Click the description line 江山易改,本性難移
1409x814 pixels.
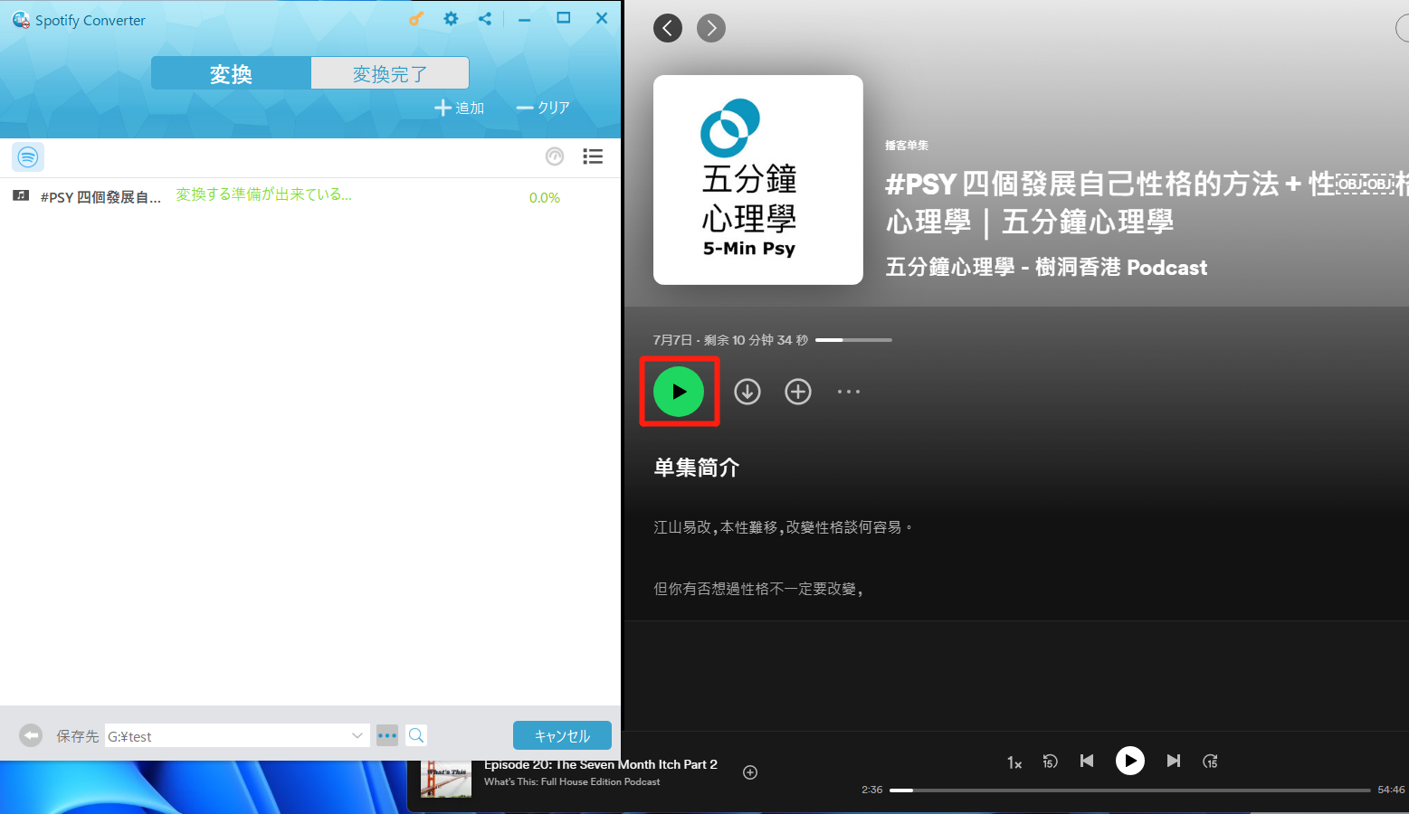pos(783,527)
